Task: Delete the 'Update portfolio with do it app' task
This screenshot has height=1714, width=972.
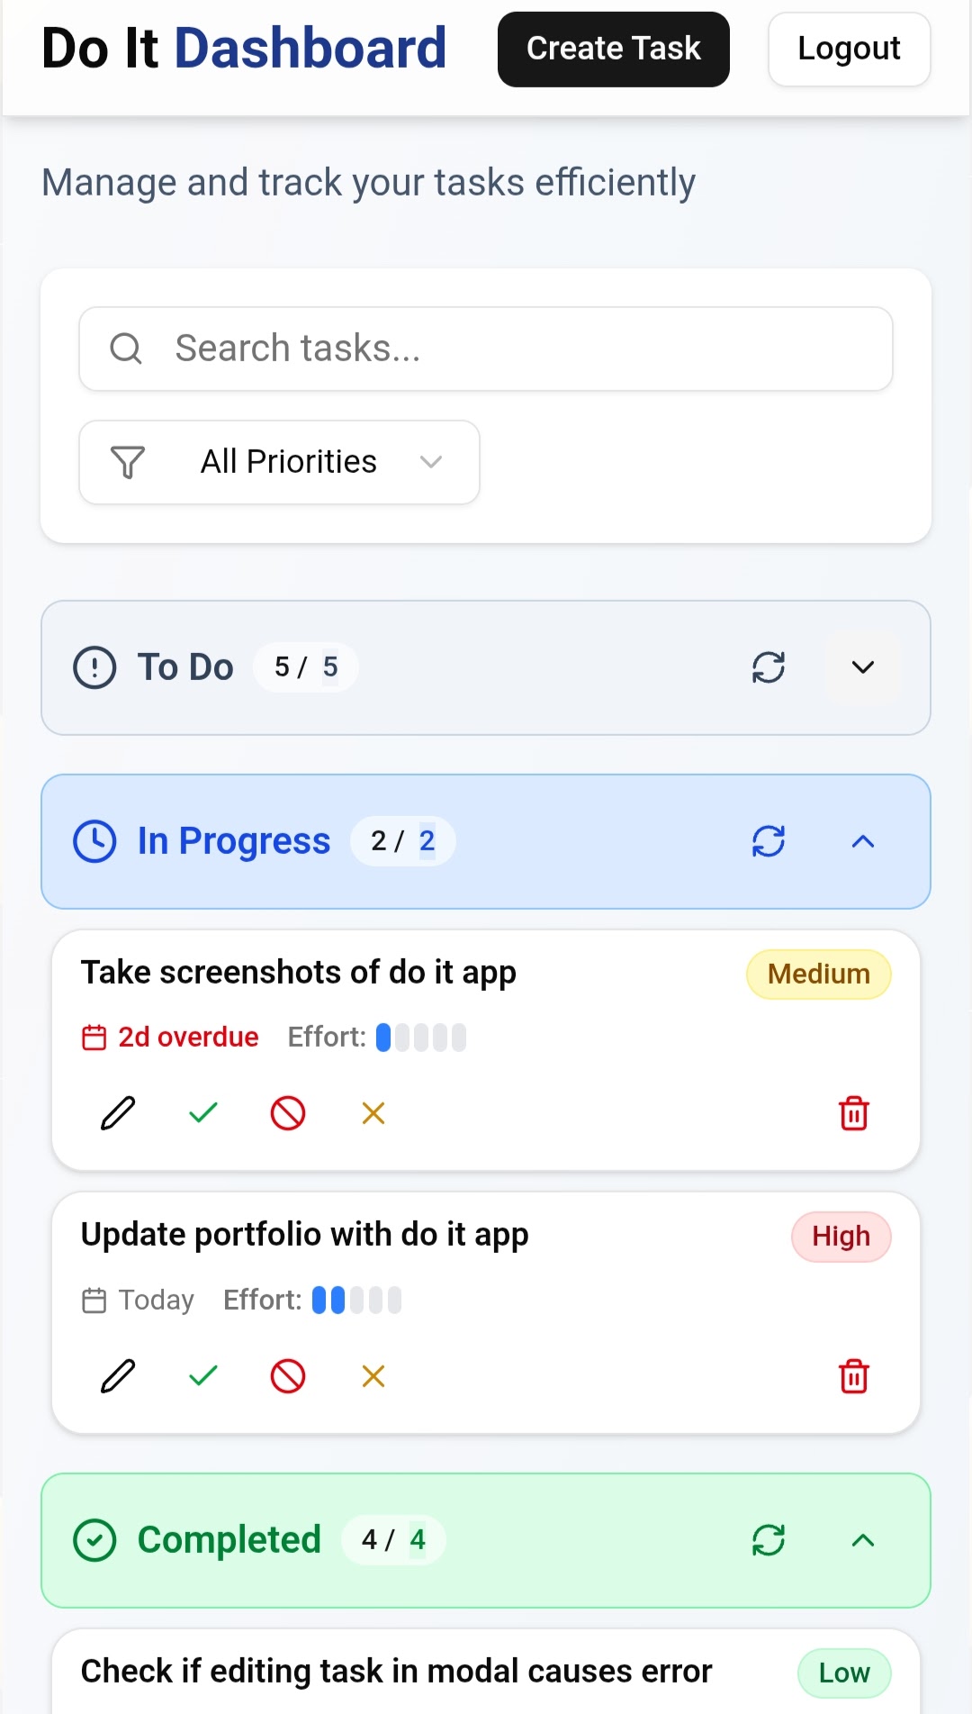Action: [x=853, y=1375]
